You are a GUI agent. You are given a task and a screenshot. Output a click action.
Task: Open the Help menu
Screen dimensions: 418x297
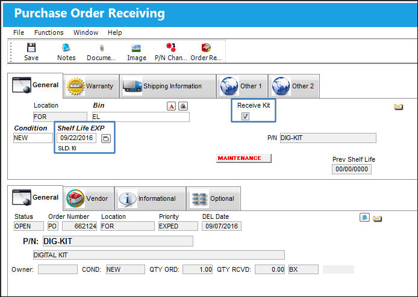pos(115,32)
